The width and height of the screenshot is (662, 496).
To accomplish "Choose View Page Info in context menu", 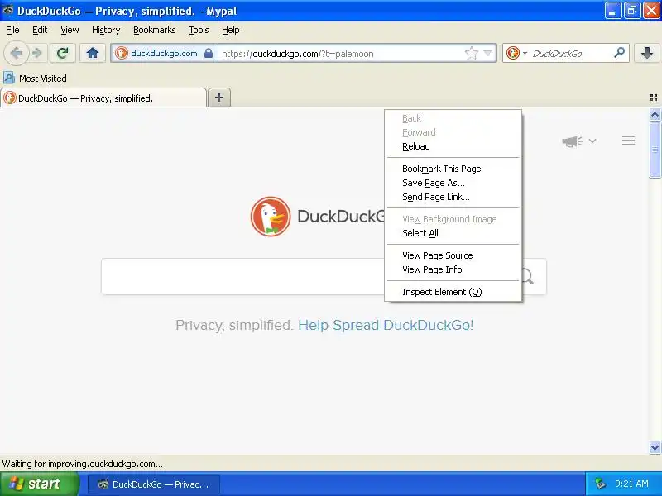I will pyautogui.click(x=453, y=269).
